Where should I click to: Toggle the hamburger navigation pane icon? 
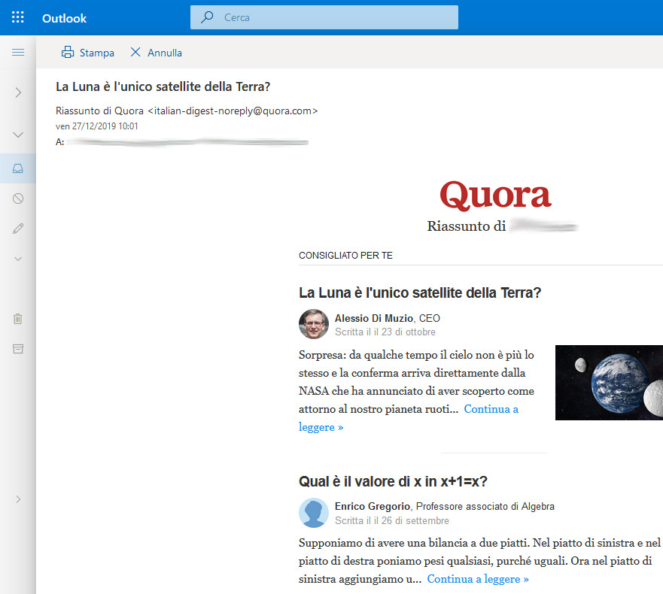click(x=18, y=53)
